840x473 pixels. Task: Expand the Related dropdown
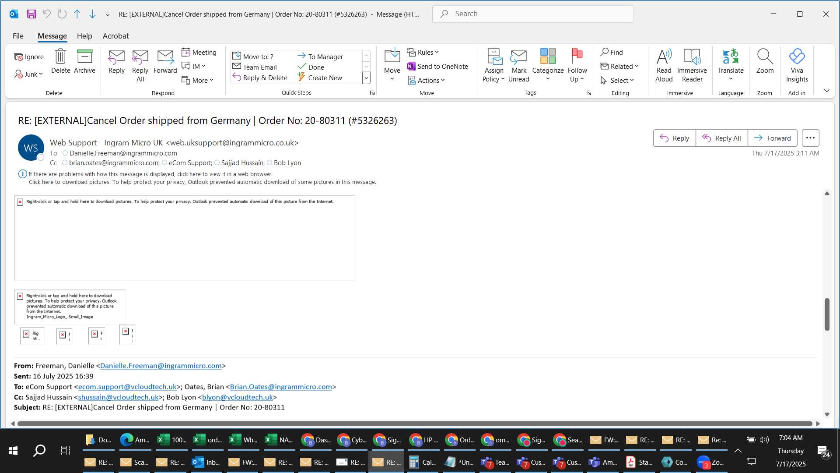tap(619, 66)
